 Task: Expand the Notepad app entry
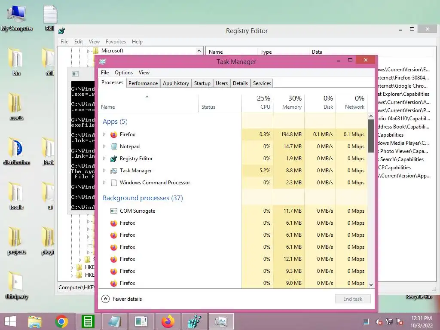tap(104, 147)
